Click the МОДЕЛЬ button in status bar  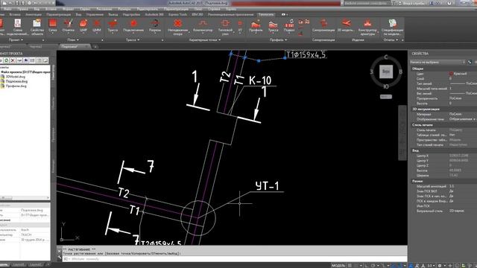[x=338, y=266]
